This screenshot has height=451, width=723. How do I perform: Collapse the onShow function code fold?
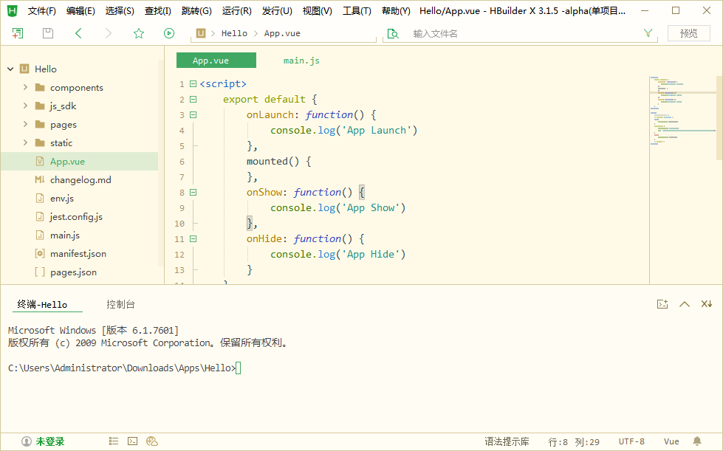click(x=193, y=192)
